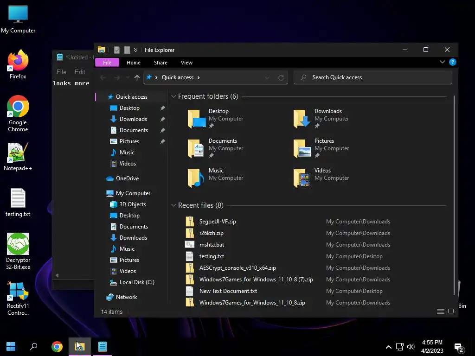Select Desktop folder in Frequent folders
The width and height of the screenshot is (475, 356).
click(216, 119)
